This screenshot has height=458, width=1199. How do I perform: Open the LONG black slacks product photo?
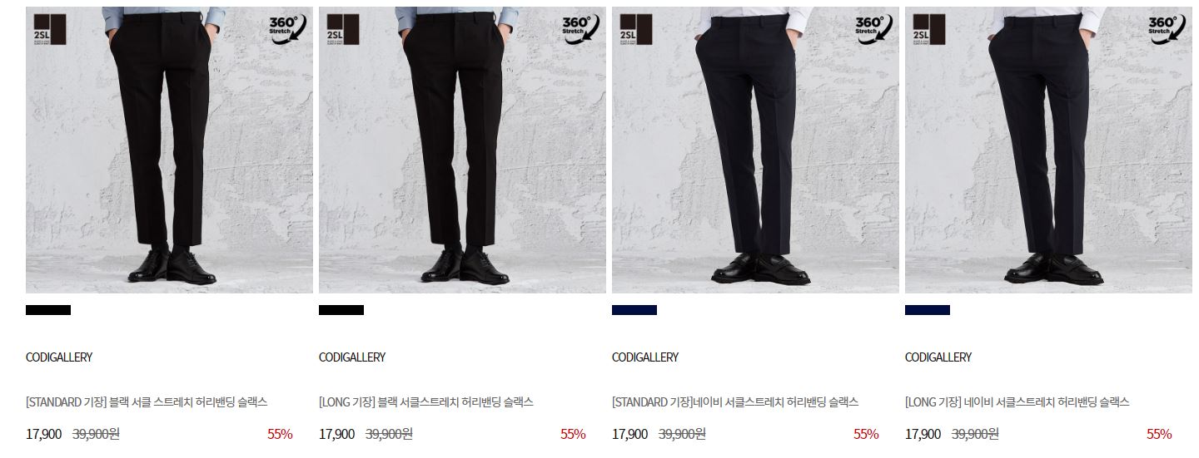coord(462,150)
